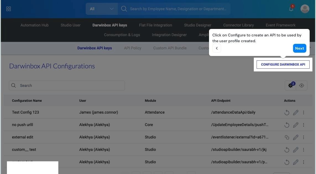Click the /UpdateEmployeeDetails/pushT… endpoint

click(x=240, y=125)
